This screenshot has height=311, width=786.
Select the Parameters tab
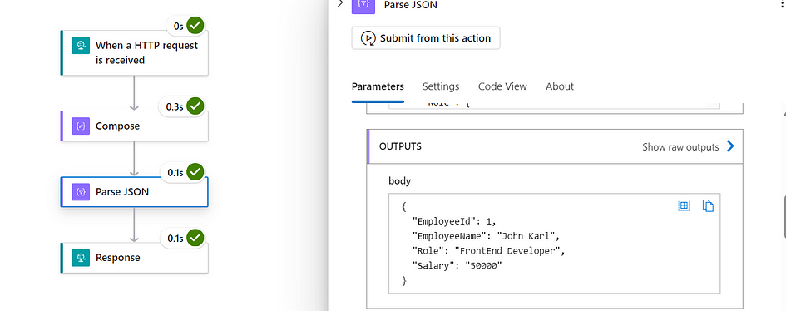pyautogui.click(x=378, y=86)
